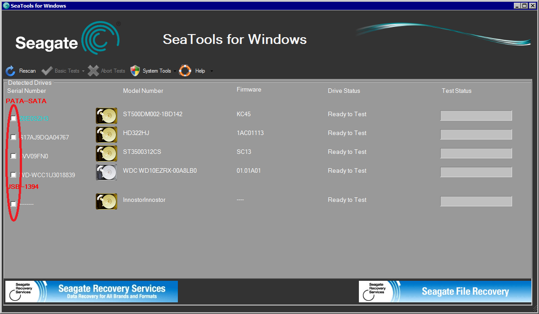Open the Seagate Recovery Services banner
This screenshot has width=539, height=314.
click(x=92, y=292)
